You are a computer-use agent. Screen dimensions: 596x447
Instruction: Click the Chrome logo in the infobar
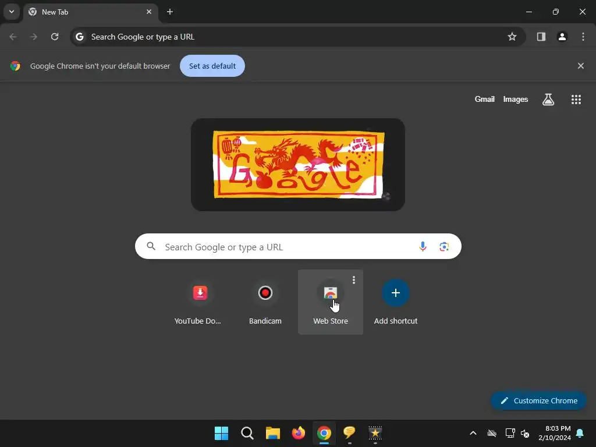click(15, 66)
